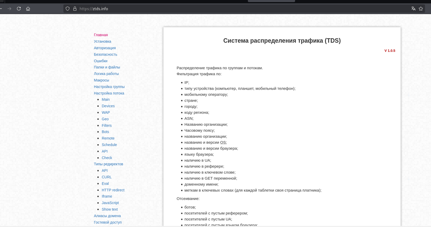The height and width of the screenshot is (227, 431).
Task: Open the Макросы link
Action: [101, 80]
